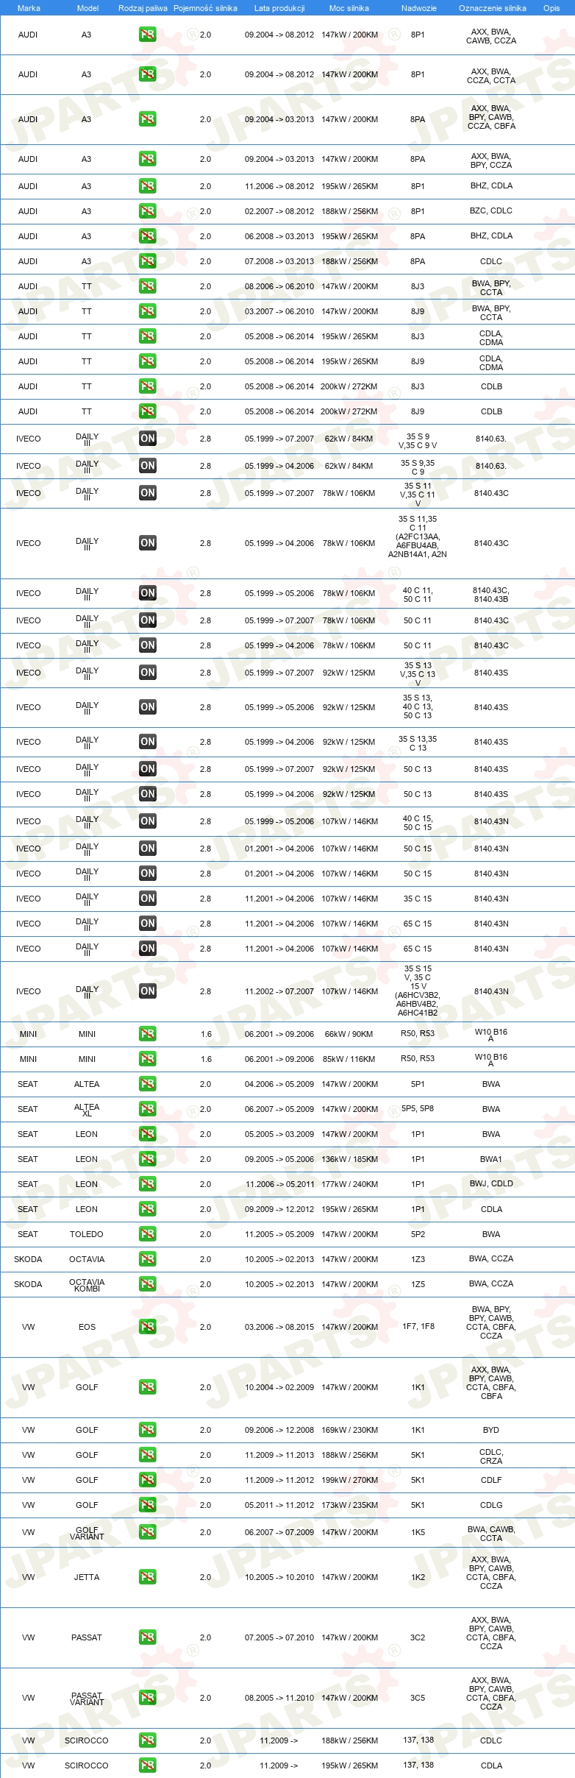Select the '169kW / 230KM' power cell

[349, 1430]
